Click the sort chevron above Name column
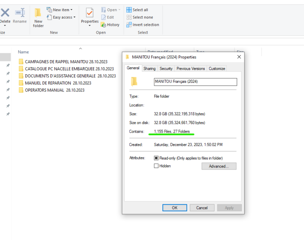This screenshot has width=304, height=240. [80, 48]
